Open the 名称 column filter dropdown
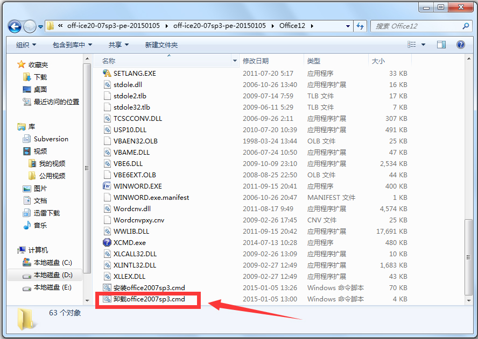This screenshot has height=339, width=478. [235, 61]
